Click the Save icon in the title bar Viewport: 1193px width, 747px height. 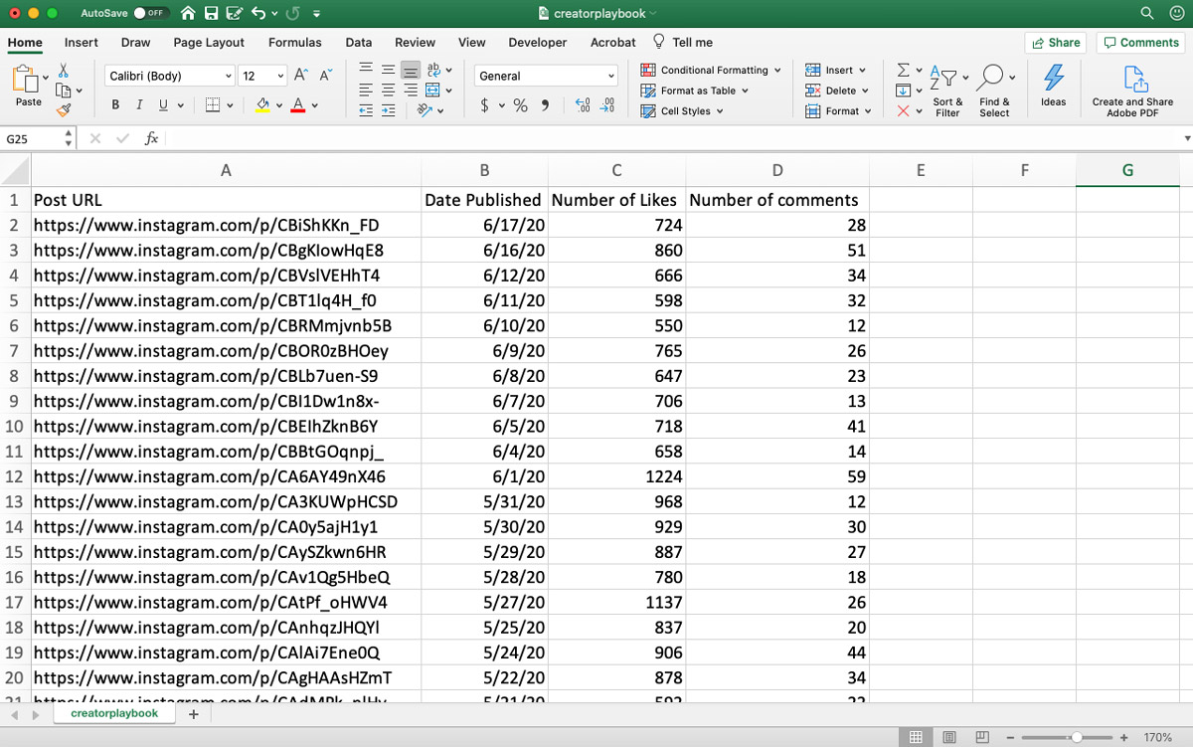pos(212,14)
